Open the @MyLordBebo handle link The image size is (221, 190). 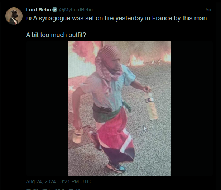pos(76,10)
